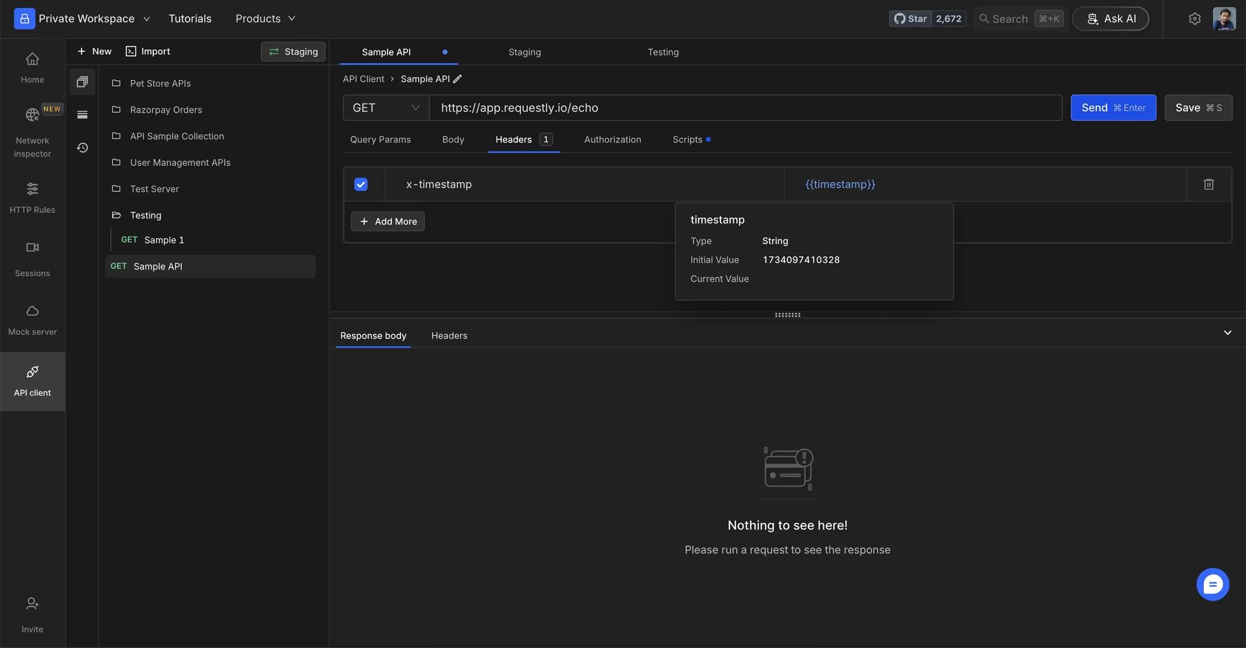Uncheck the x-timestamp header checkbox
The image size is (1246, 648).
361,184
